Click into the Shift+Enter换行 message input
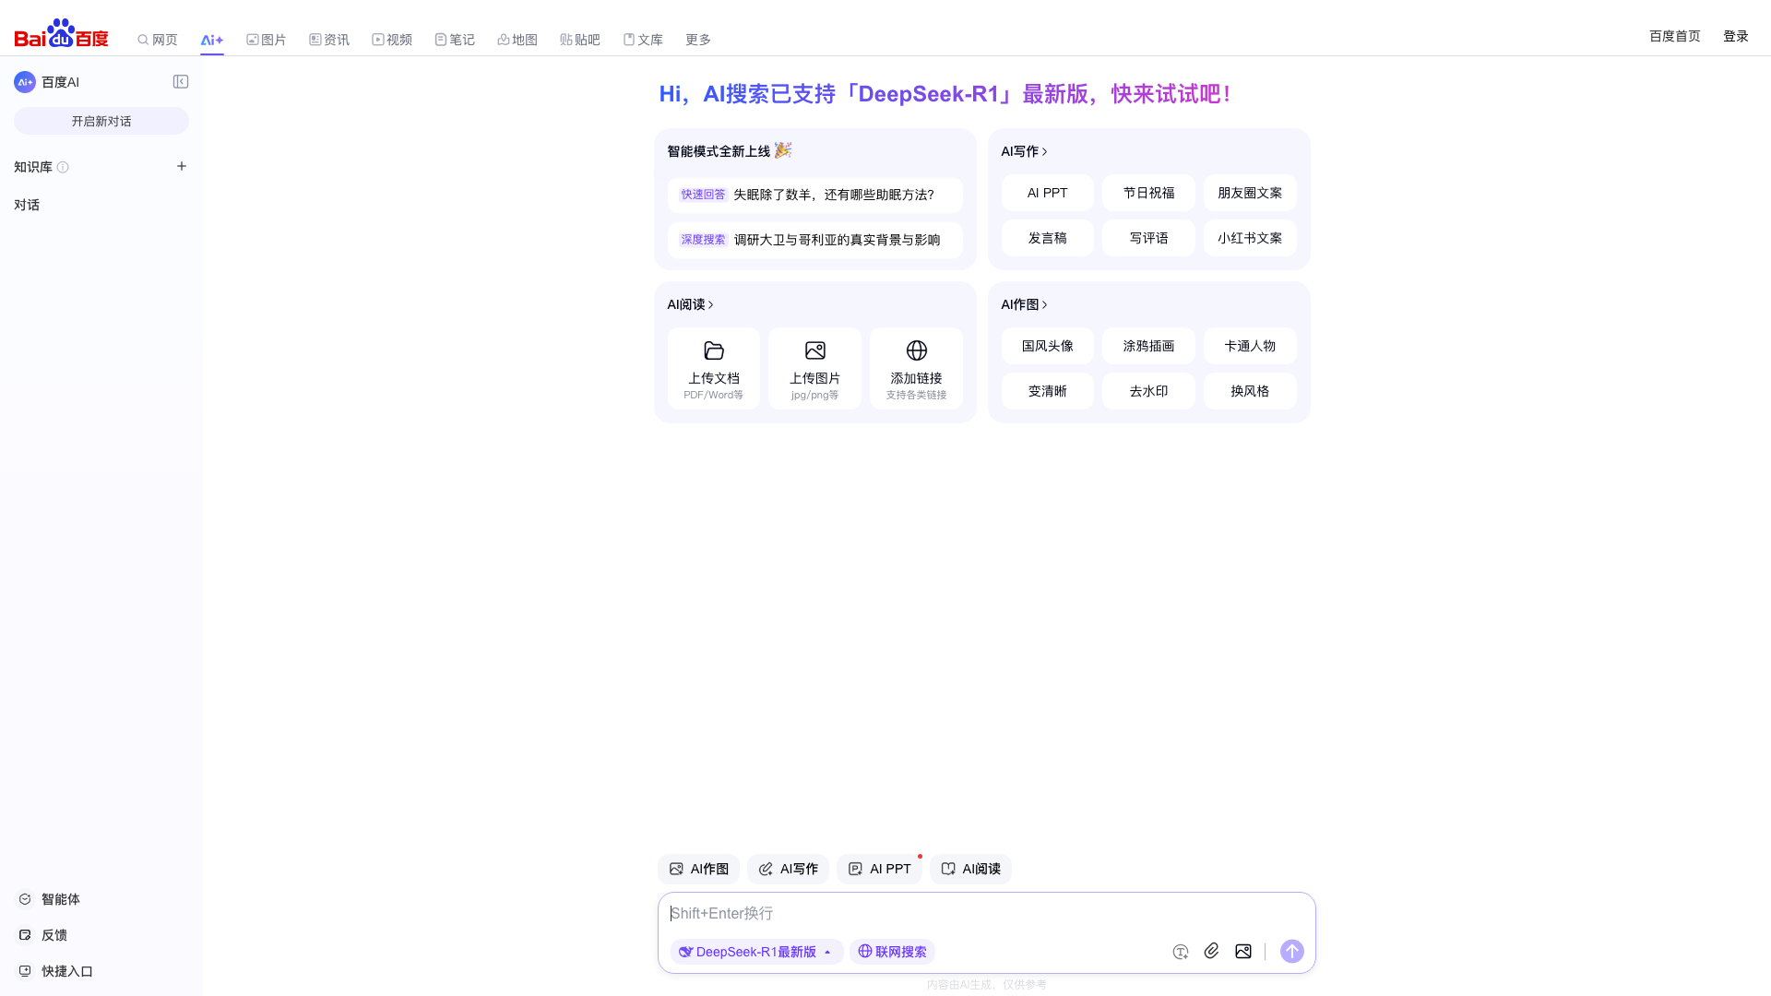The width and height of the screenshot is (1771, 996). tap(987, 913)
